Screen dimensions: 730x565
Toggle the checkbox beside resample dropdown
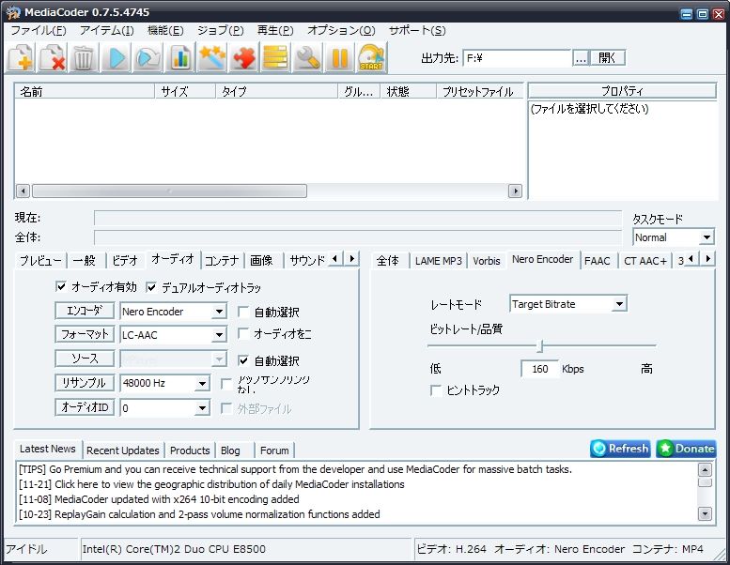coord(226,384)
